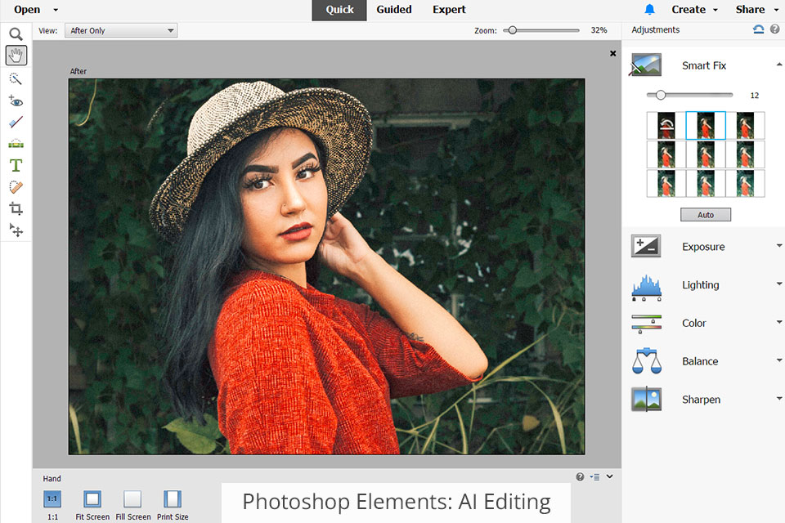The width and height of the screenshot is (785, 523).
Task: Click the Smart Fix adjustment icon
Action: [646, 65]
